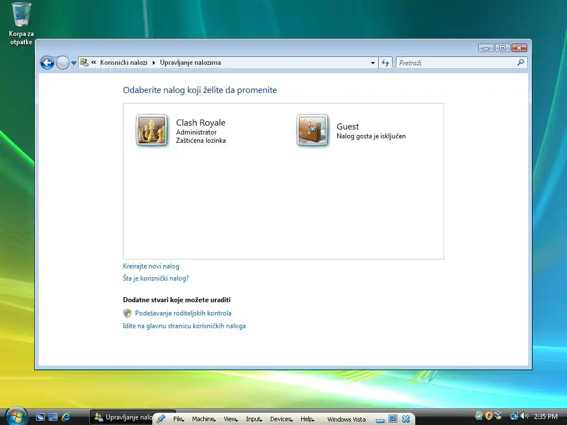Click the tray icon right of the shield
The width and height of the screenshot is (567, 425).
[498, 416]
